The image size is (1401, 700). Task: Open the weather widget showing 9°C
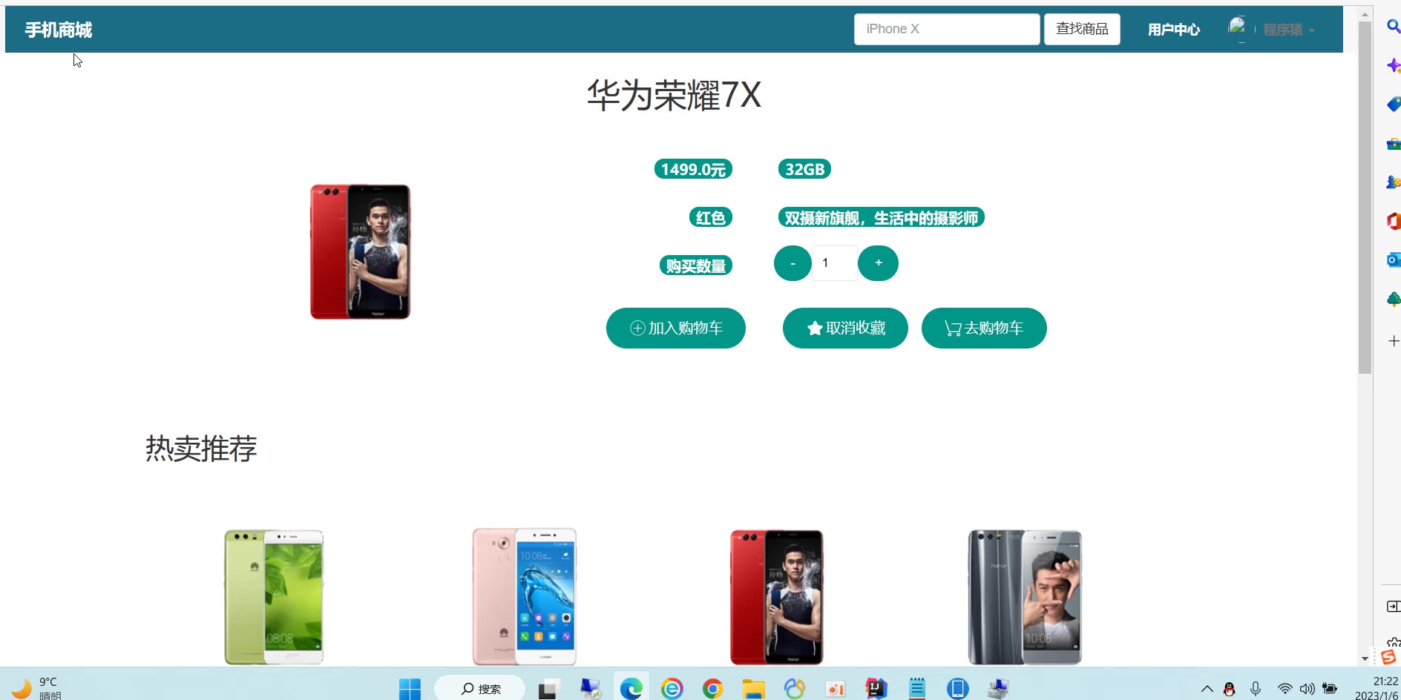point(35,688)
